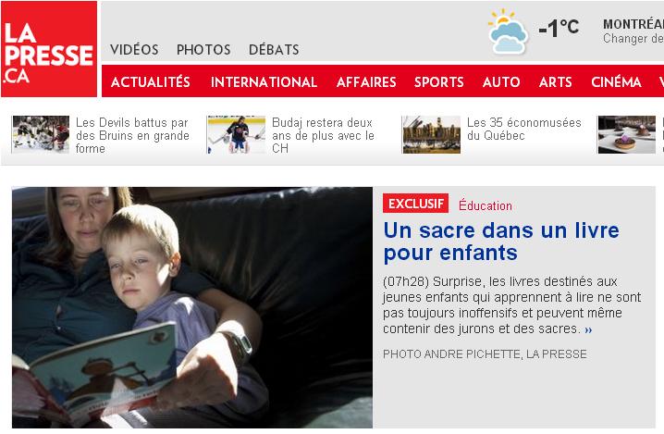The image size is (664, 434).
Task: Select the Arts tab
Action: tap(555, 81)
